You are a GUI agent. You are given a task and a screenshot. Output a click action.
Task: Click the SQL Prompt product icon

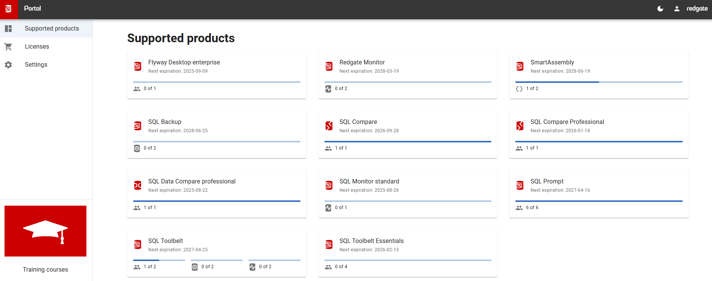point(520,185)
